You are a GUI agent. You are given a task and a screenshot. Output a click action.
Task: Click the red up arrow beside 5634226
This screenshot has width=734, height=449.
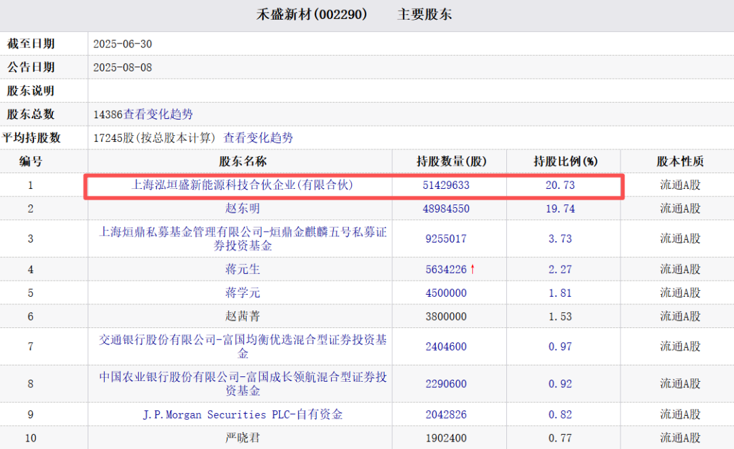pos(472,269)
